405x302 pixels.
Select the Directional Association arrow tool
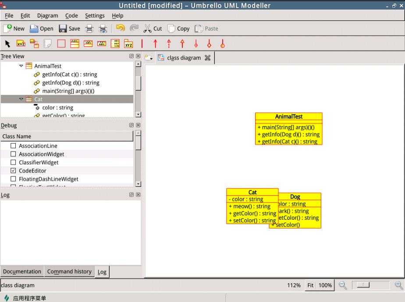pyautogui.click(x=155, y=44)
